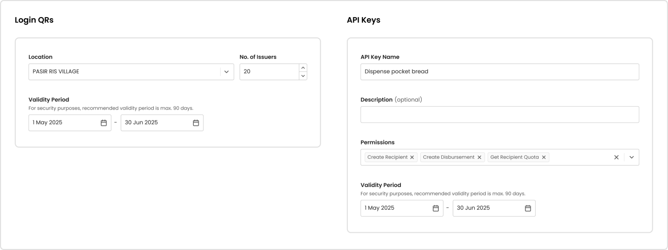This screenshot has height=250, width=668.
Task: Increase the No. of Issuers value
Action: coord(303,68)
